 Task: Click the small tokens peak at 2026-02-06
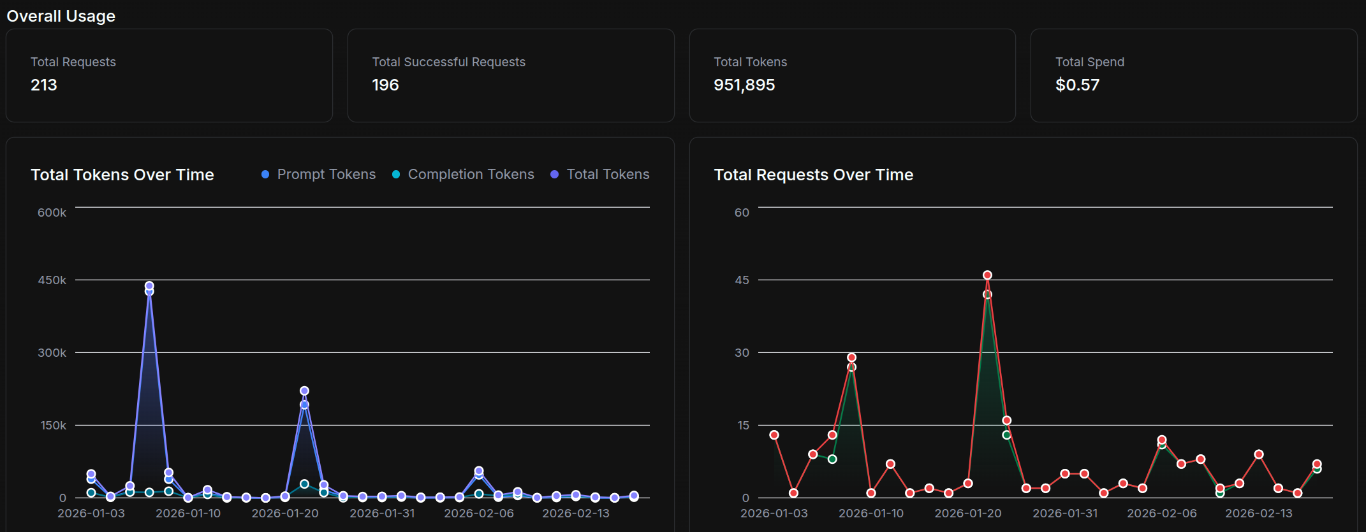pos(479,471)
